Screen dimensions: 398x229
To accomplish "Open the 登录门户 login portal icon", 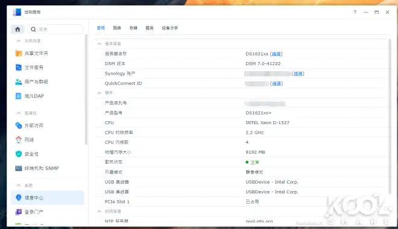I will tap(19, 212).
